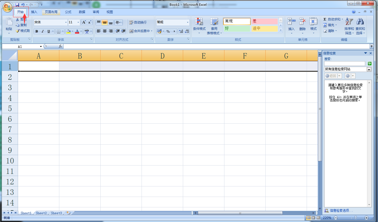Open Sheet2 worksheet tab

41,213
